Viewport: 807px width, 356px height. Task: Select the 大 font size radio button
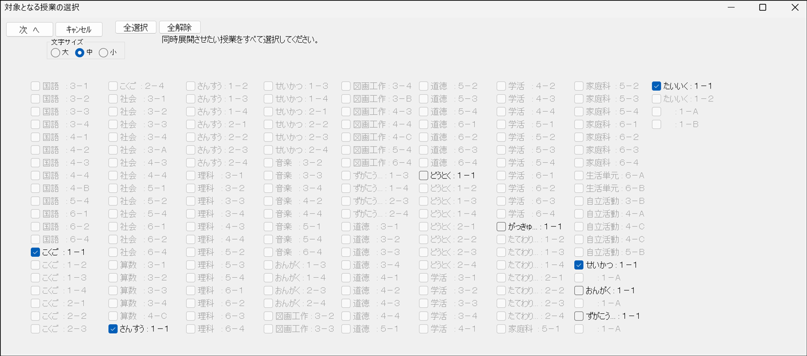55,52
